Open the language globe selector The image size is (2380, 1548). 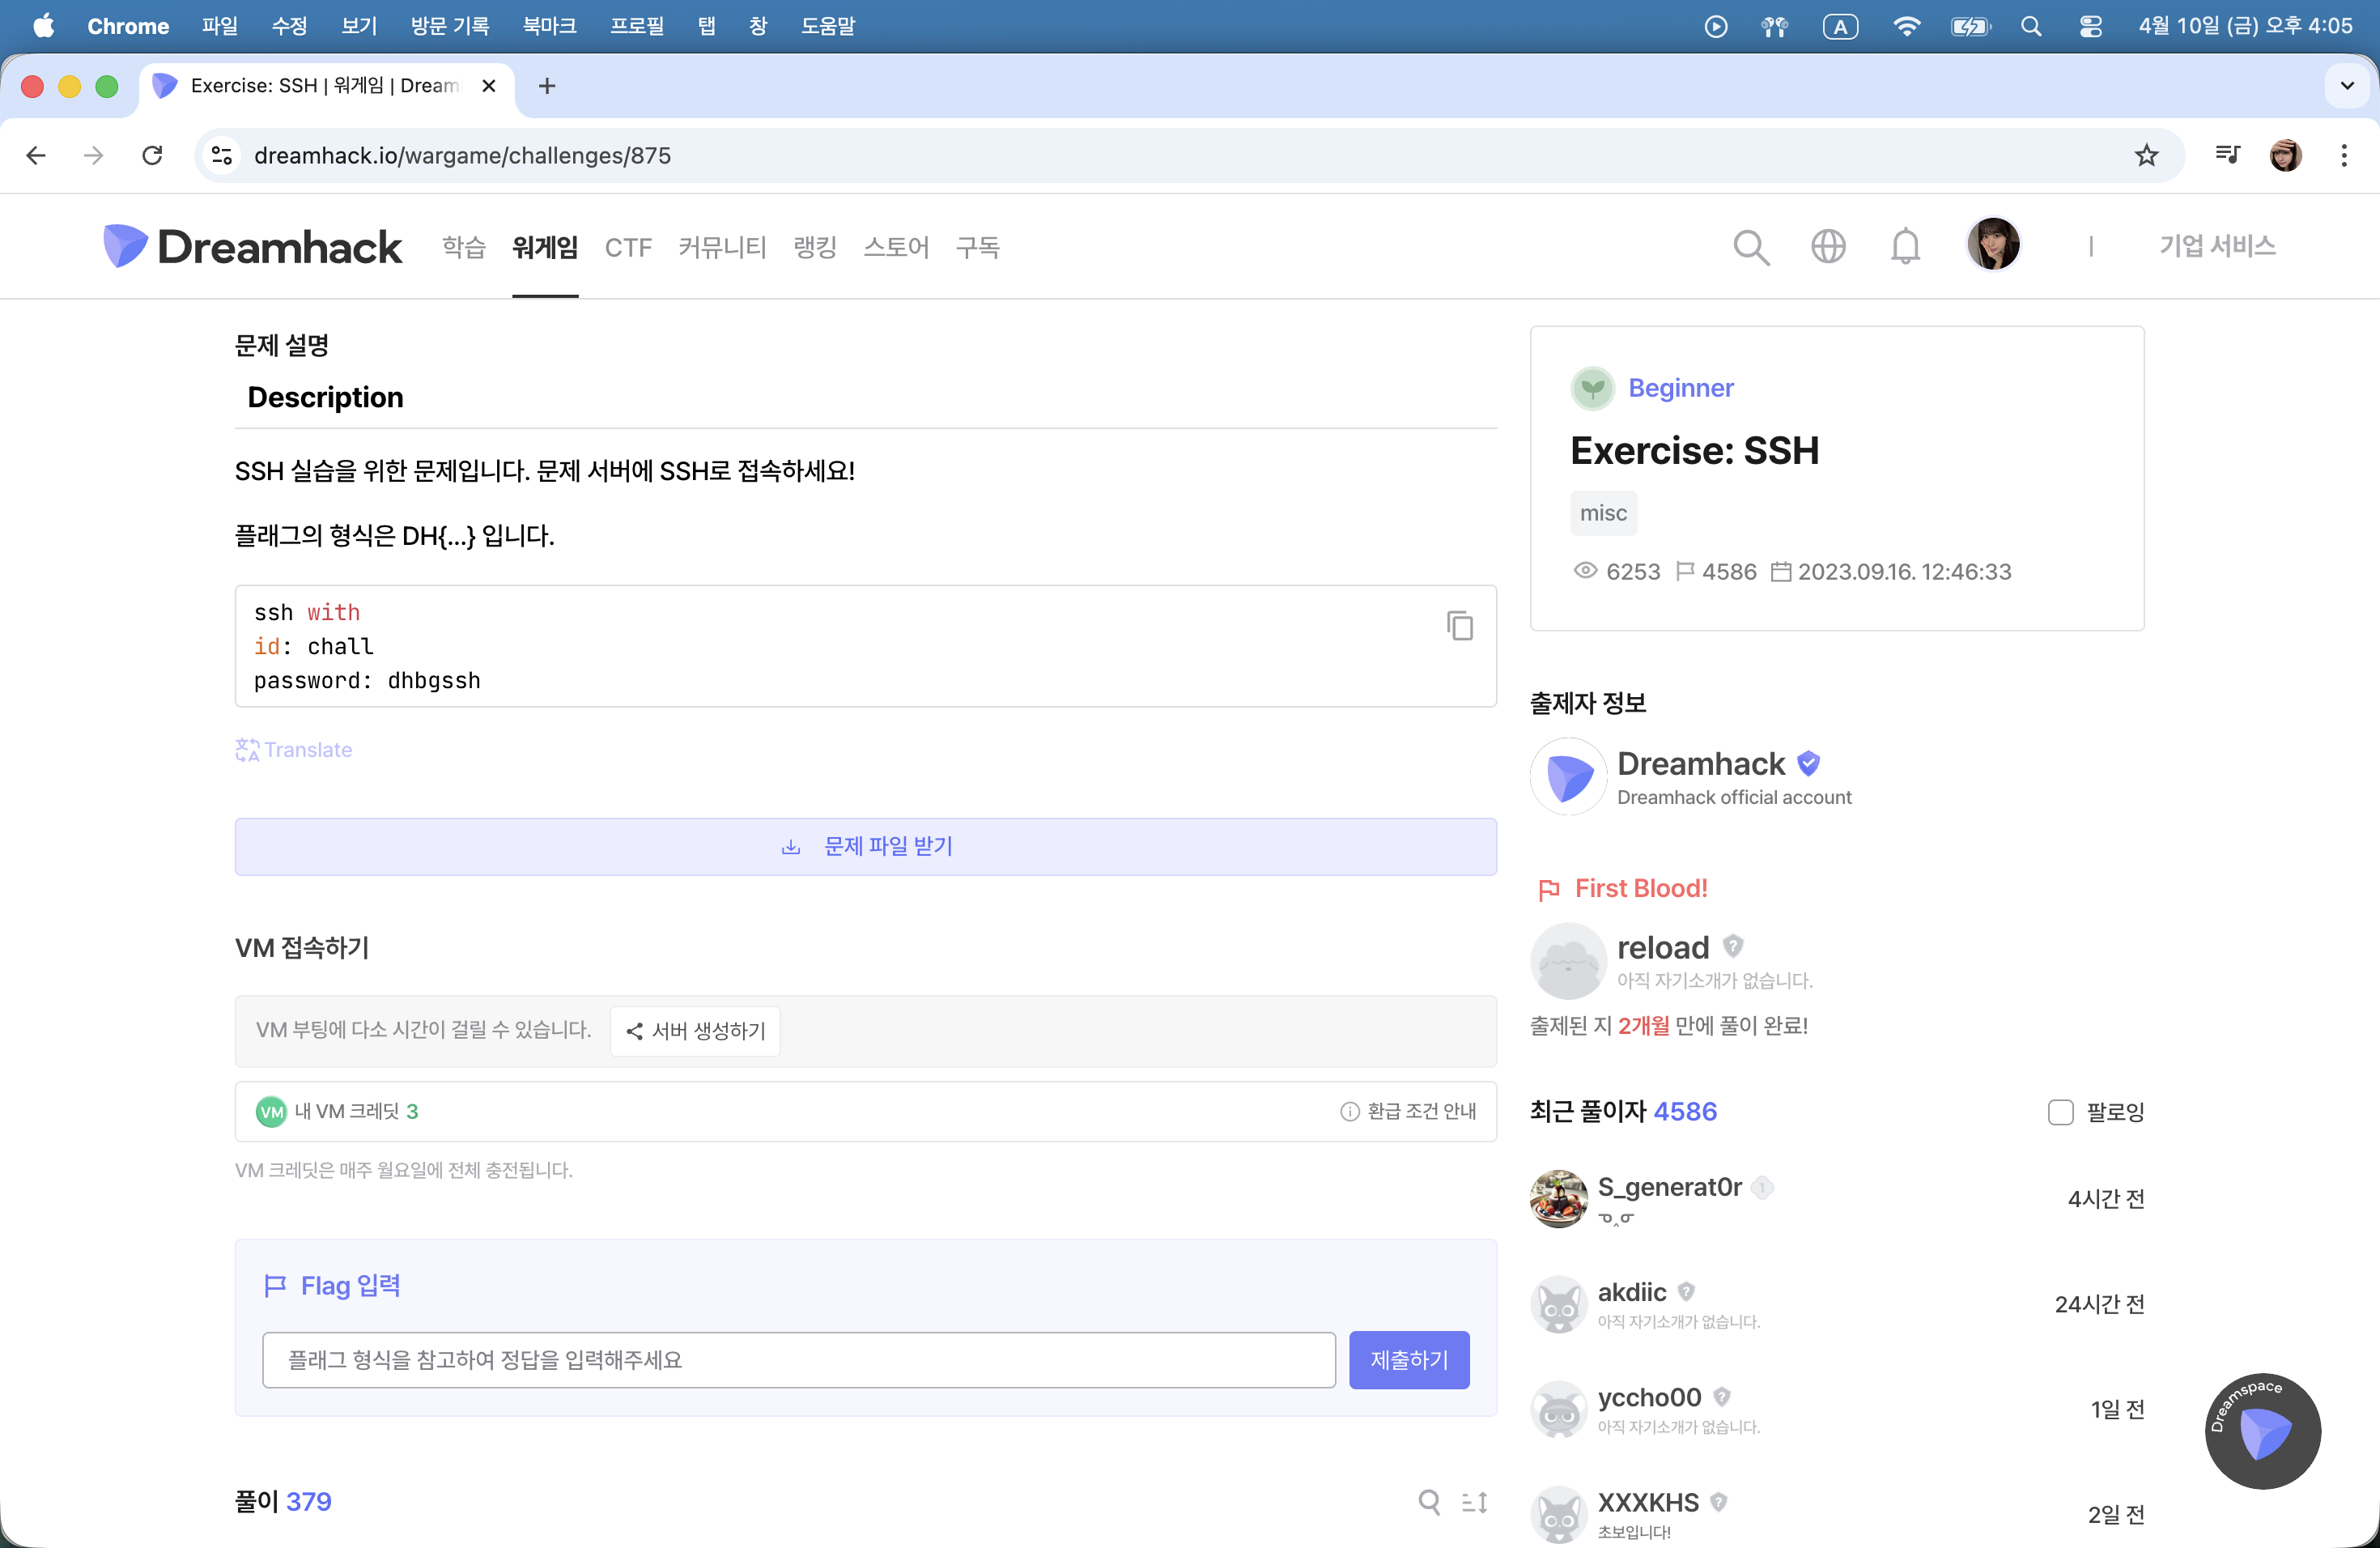[1827, 247]
